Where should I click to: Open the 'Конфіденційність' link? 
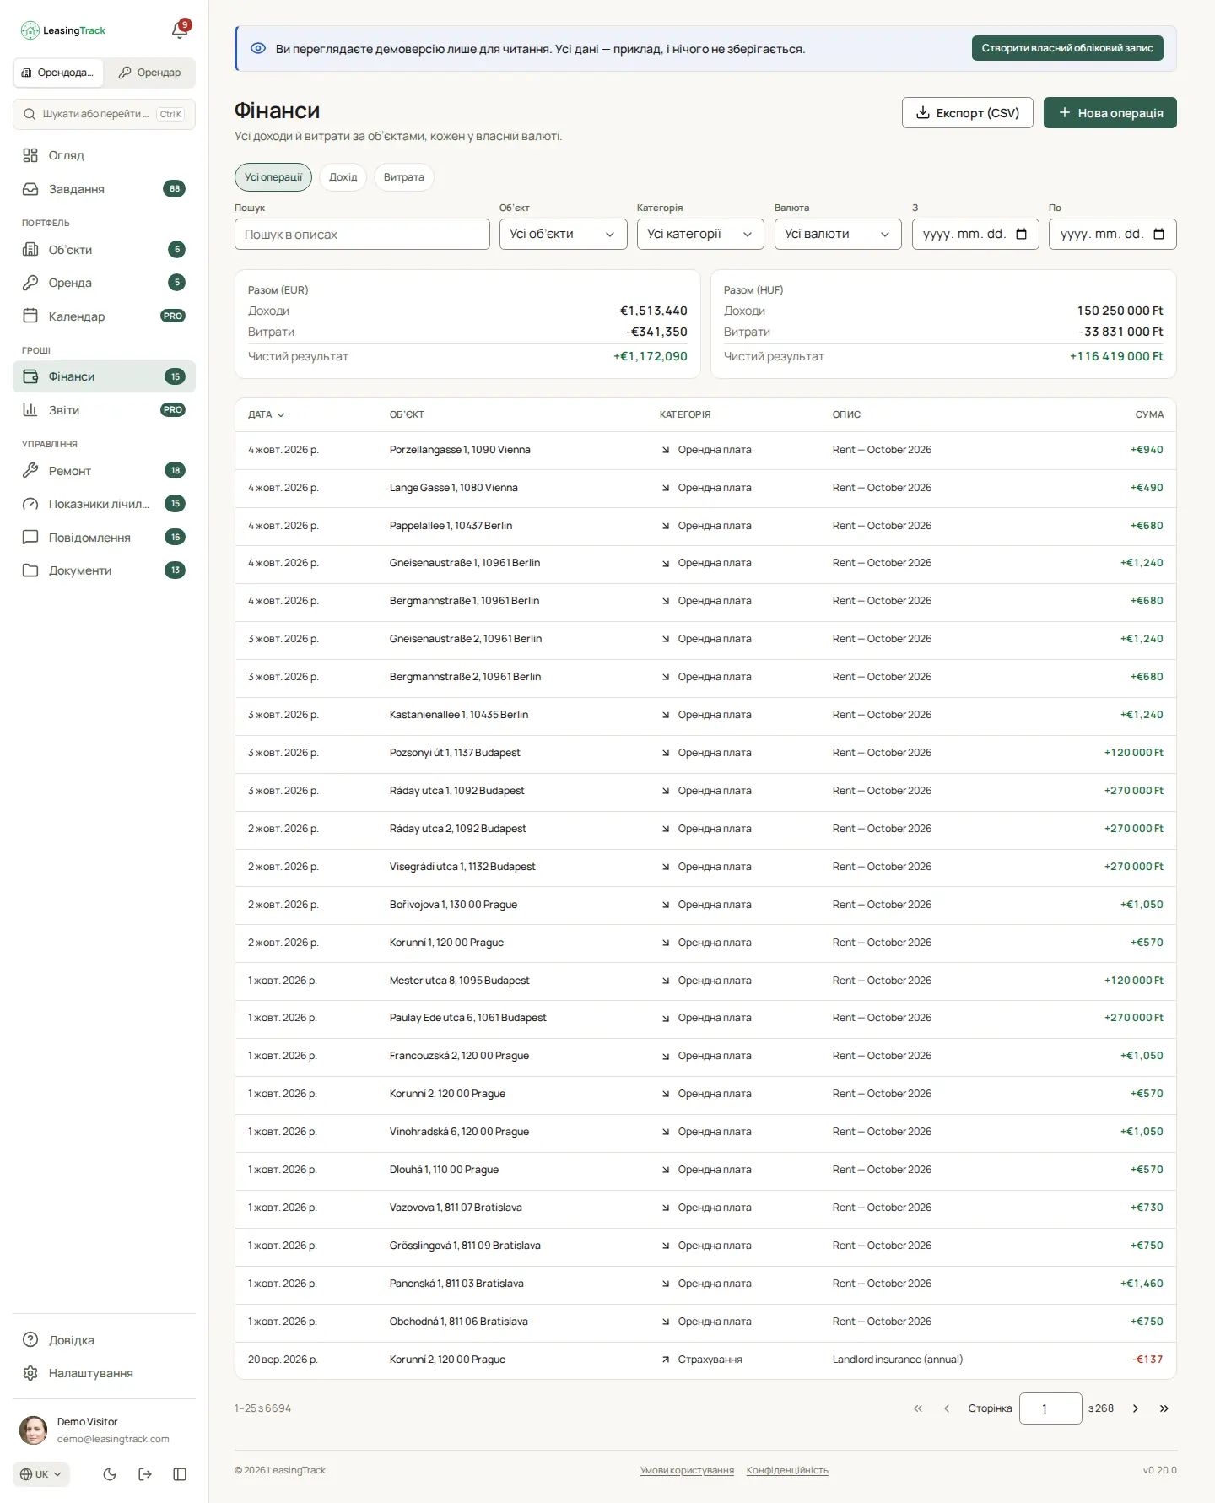tap(787, 1470)
